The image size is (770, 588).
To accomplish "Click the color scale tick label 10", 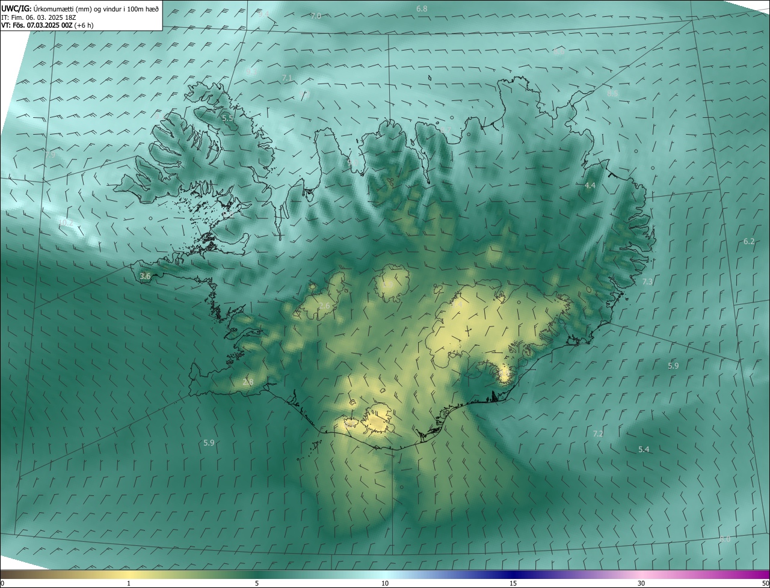I will pos(385,583).
